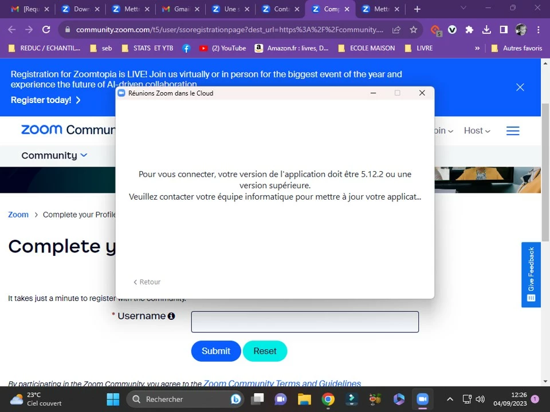550x412 pixels.
Task: Show hidden system tray icons
Action: pyautogui.click(x=450, y=399)
